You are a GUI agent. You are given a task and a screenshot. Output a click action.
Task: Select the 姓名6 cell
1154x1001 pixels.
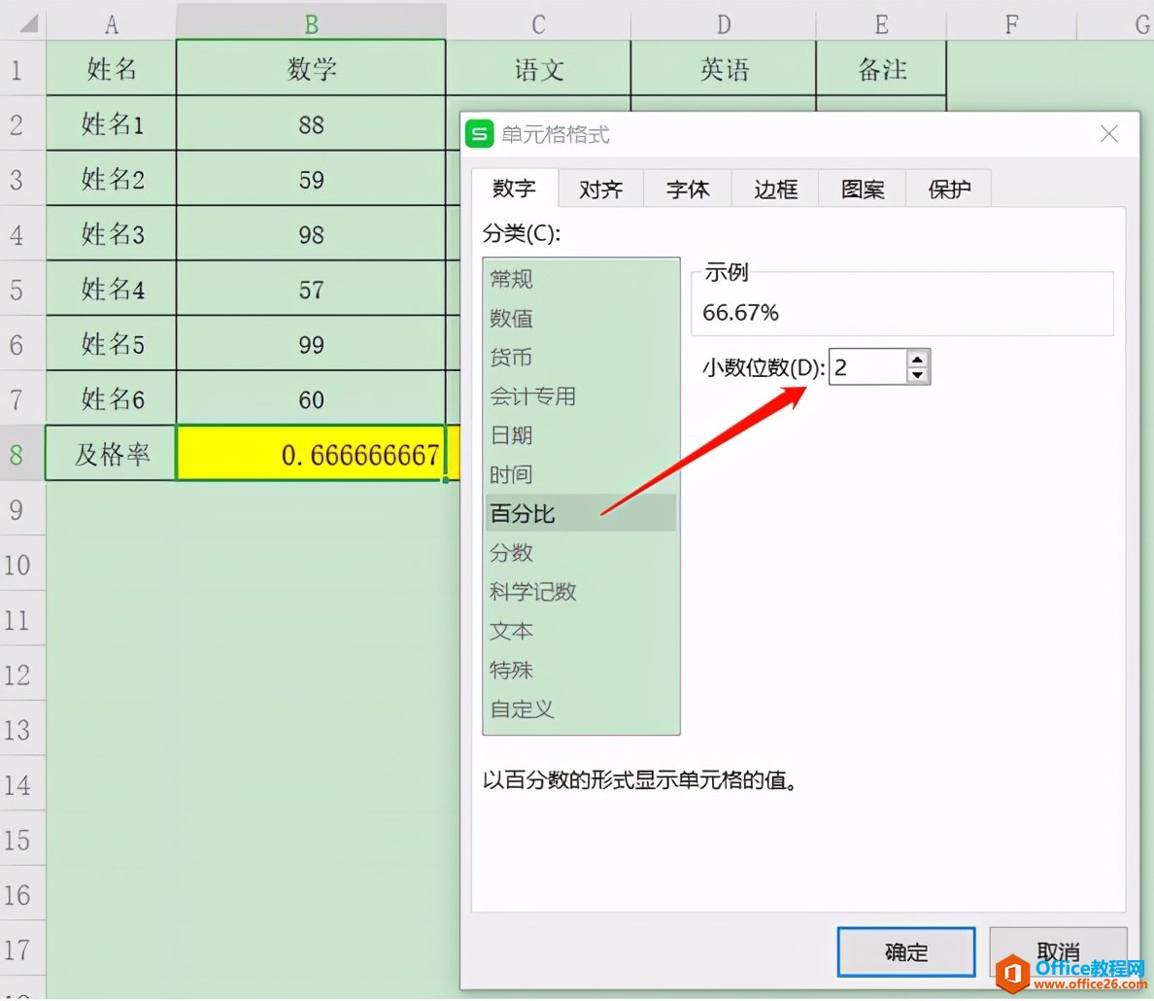111,398
